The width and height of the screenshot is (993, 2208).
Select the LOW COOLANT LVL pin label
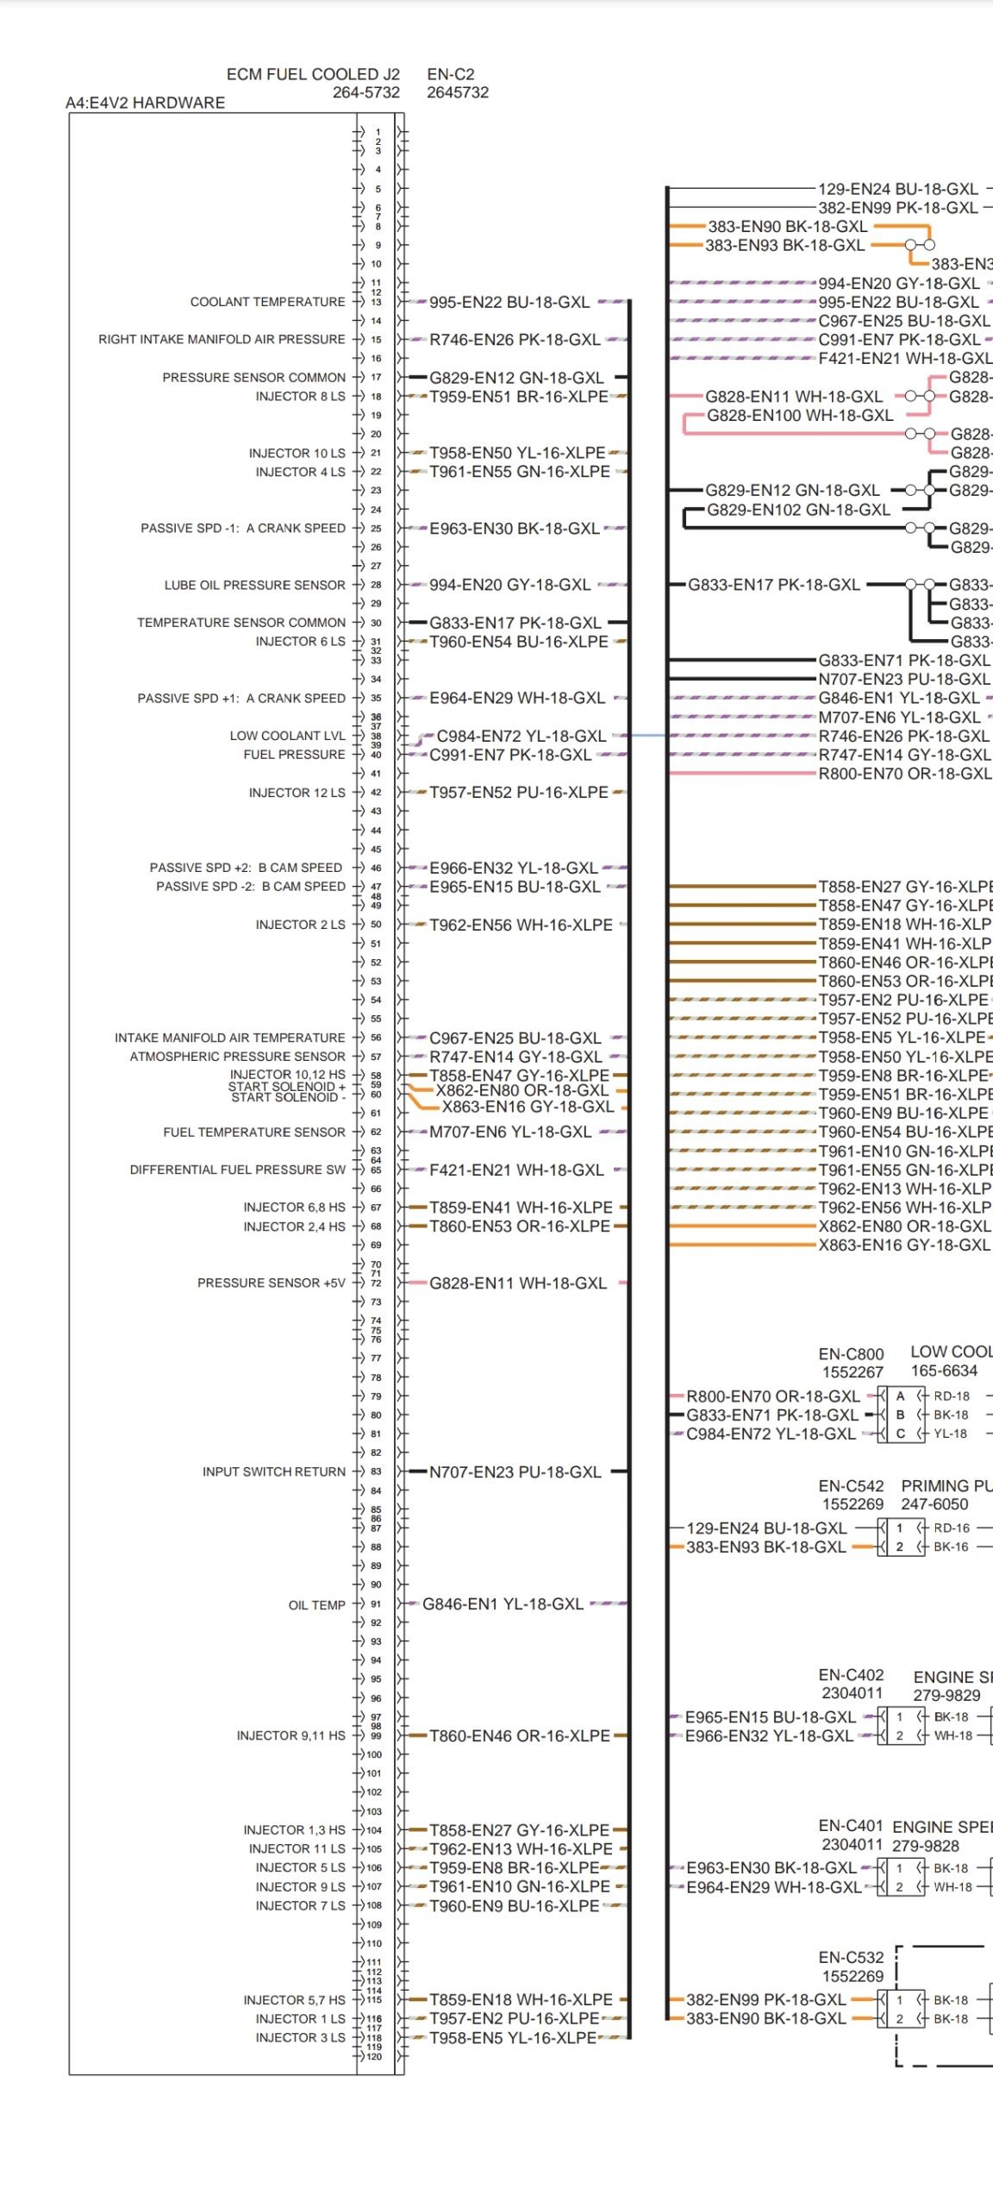point(287,736)
